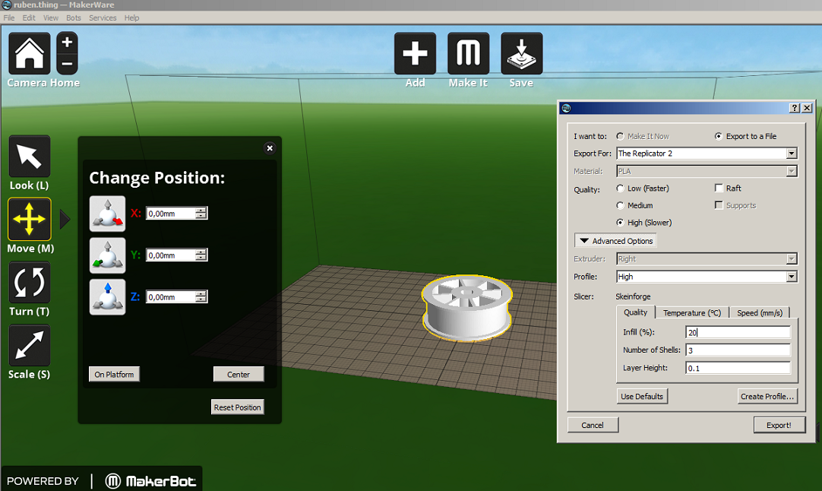Click the Z position value field
The image size is (822, 491).
(171, 297)
